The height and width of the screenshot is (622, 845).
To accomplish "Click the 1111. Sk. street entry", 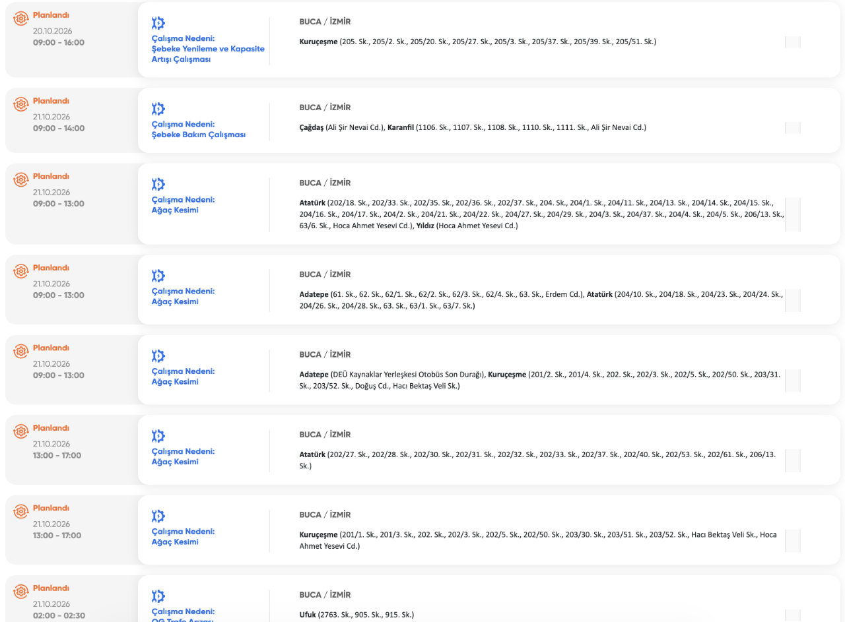I will [x=571, y=127].
